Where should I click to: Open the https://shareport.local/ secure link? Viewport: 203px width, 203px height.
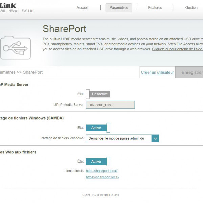click(103, 177)
